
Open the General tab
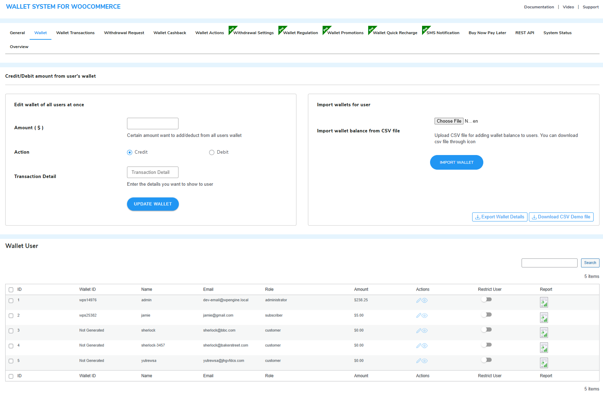(x=17, y=33)
